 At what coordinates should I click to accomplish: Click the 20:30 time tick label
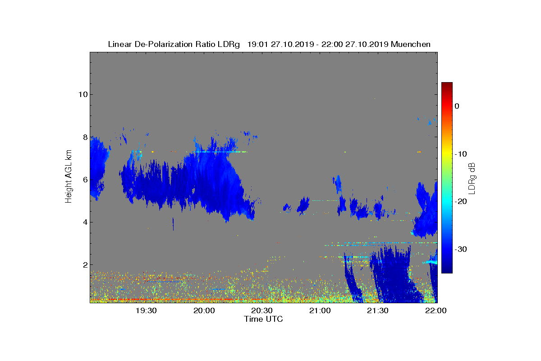point(262,310)
